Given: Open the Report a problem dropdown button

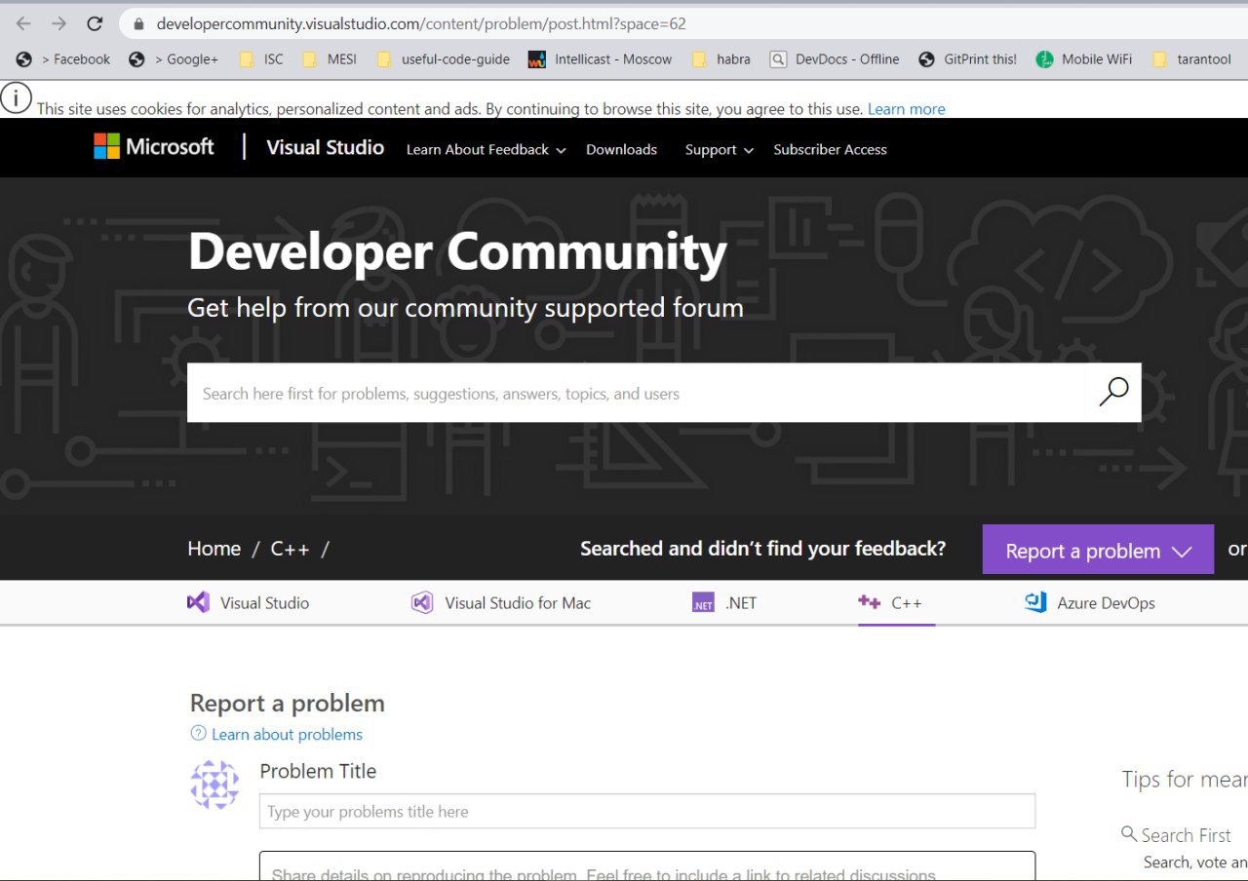Looking at the screenshot, I should point(1098,550).
